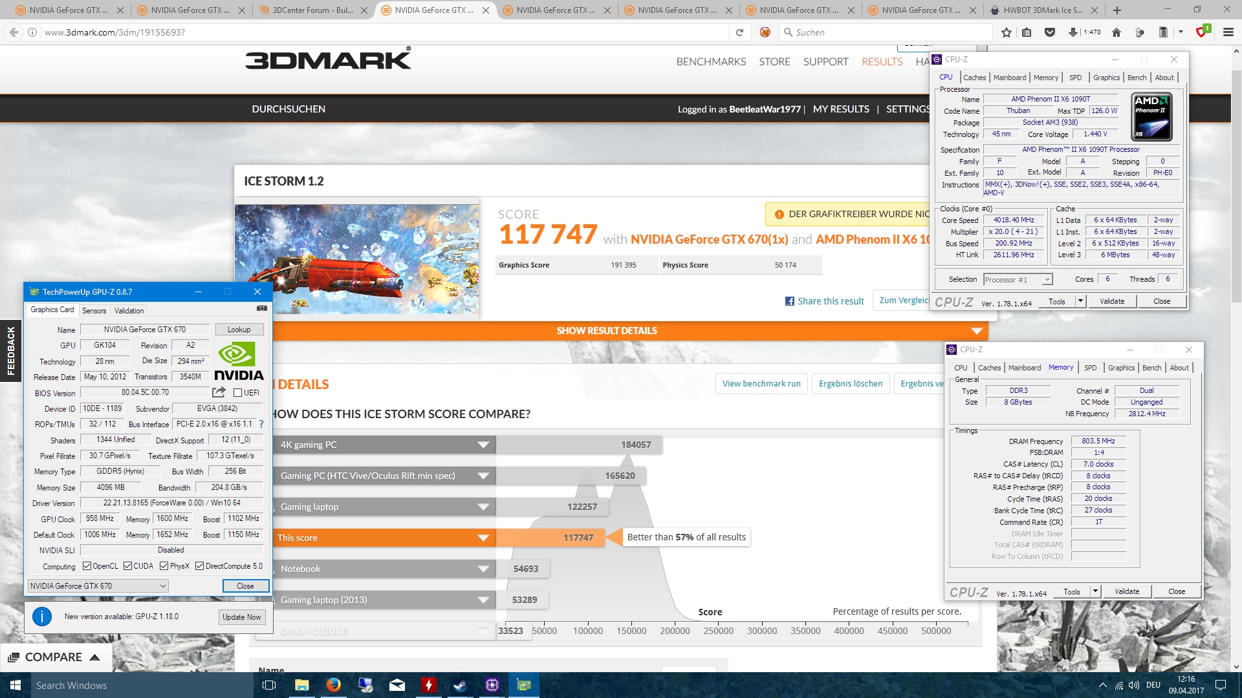Image resolution: width=1242 pixels, height=698 pixels.
Task: Open BENCHMARKS in 3DMark navigation
Action: click(711, 61)
